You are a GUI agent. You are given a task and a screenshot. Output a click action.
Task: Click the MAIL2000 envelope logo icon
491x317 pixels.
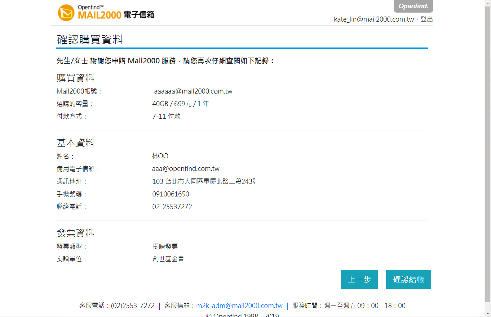click(x=66, y=13)
